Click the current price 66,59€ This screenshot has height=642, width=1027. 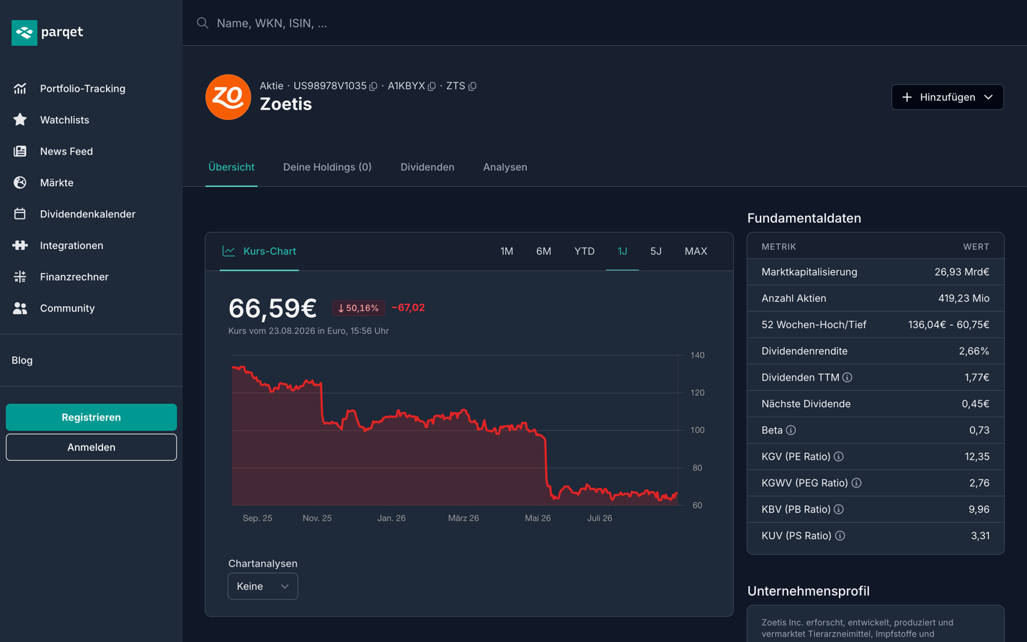pos(272,308)
